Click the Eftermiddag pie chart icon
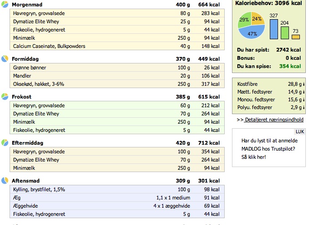This screenshot has width=309, height=225. (5, 143)
